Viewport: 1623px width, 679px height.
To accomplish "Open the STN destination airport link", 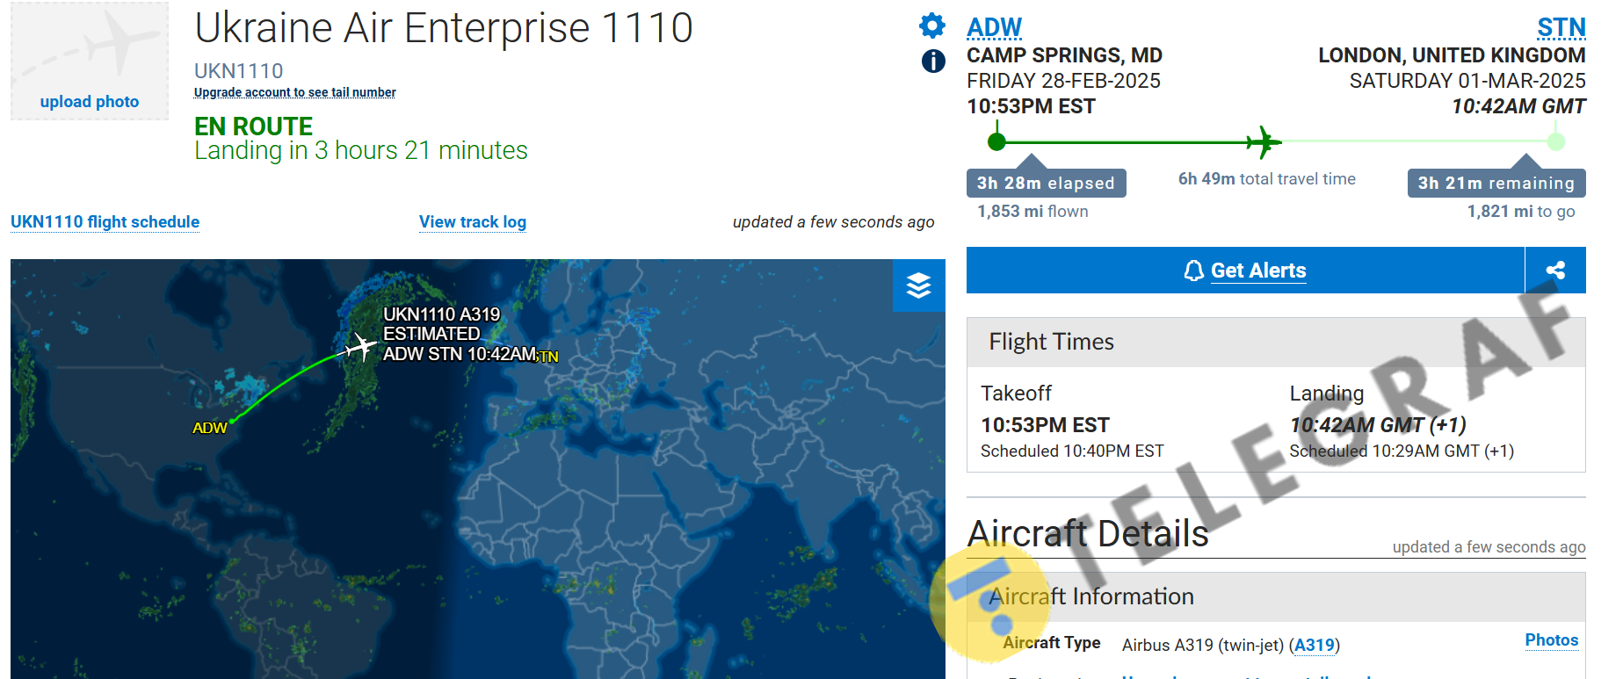I will (1561, 28).
